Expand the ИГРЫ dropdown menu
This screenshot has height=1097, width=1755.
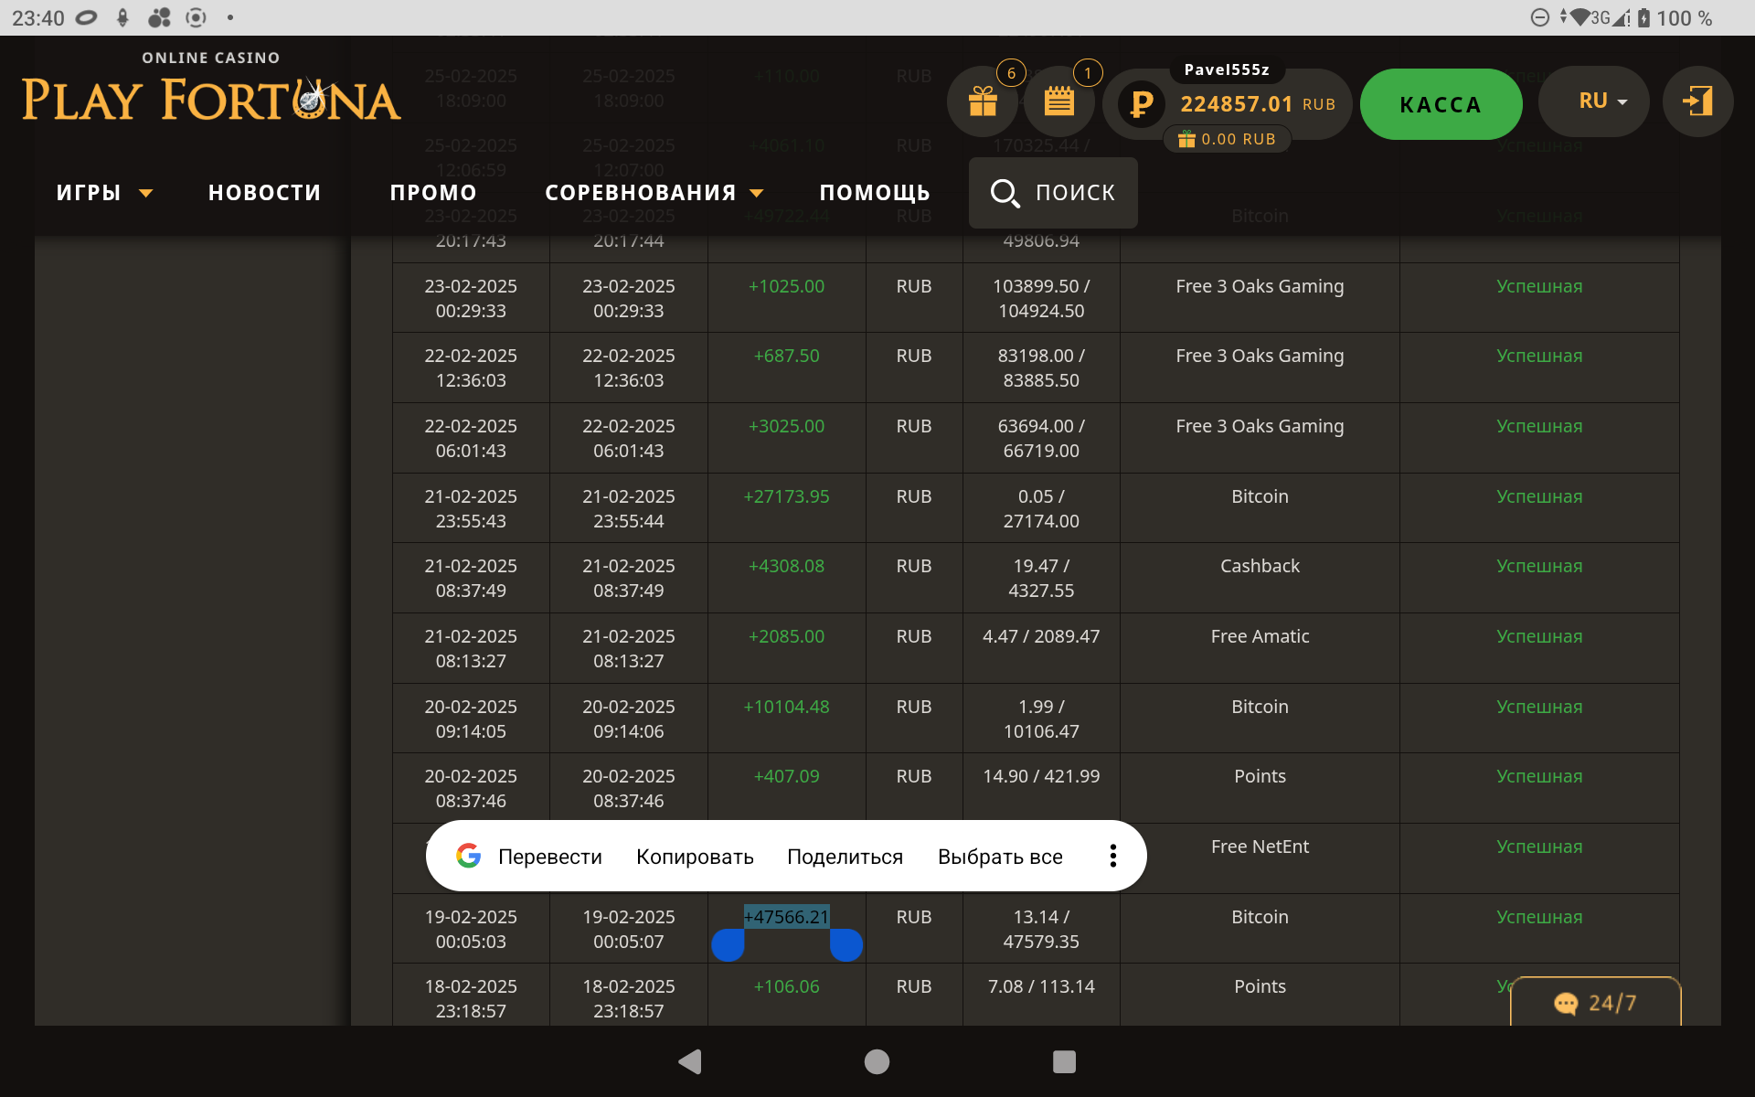click(103, 193)
